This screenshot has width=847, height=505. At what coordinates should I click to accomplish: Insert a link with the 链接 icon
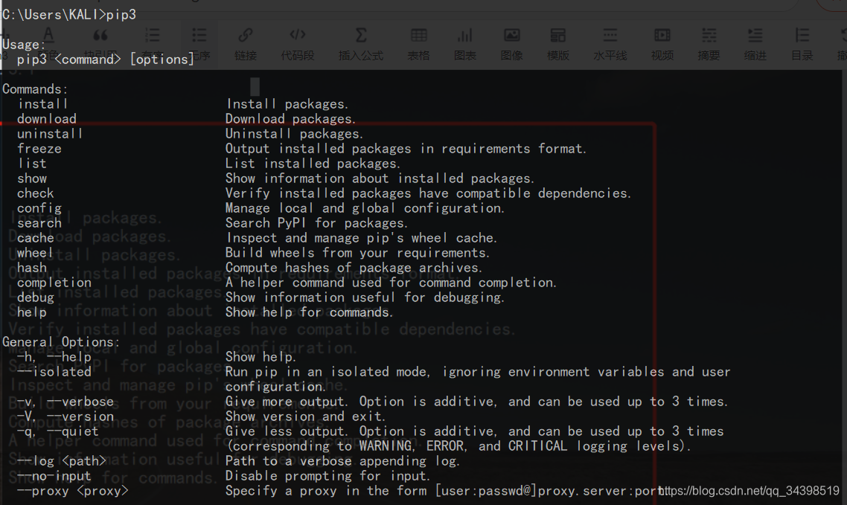pos(245,36)
